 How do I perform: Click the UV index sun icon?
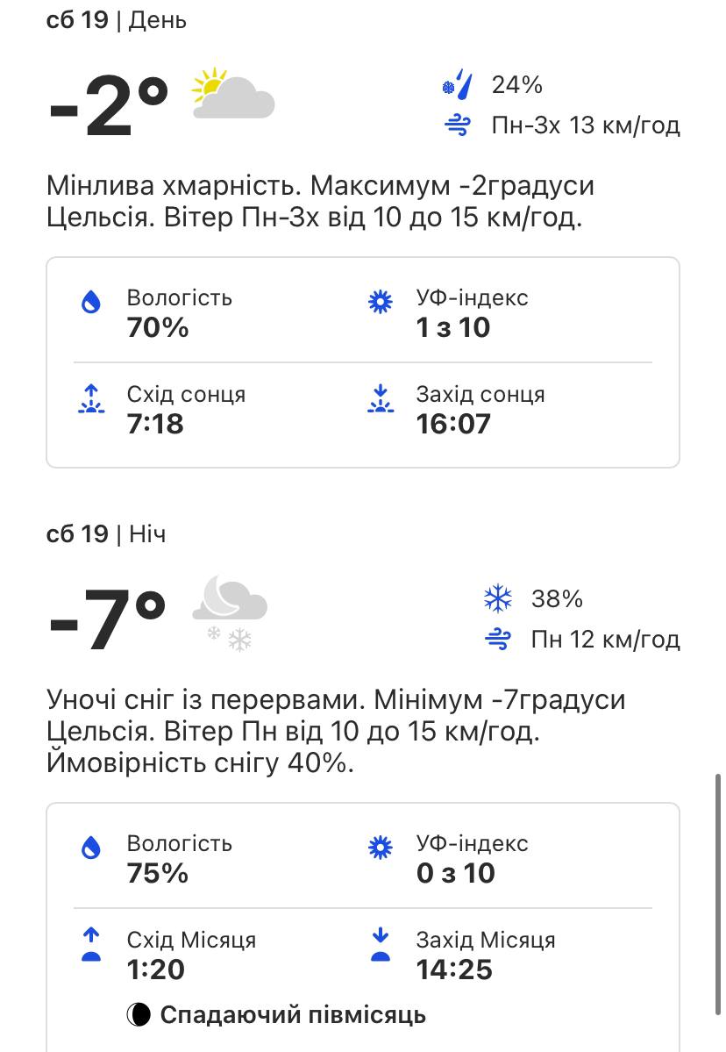point(381,302)
